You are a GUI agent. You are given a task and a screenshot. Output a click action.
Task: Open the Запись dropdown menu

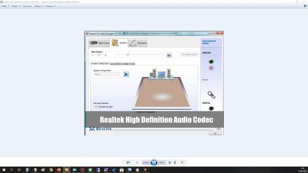click(38, 6)
